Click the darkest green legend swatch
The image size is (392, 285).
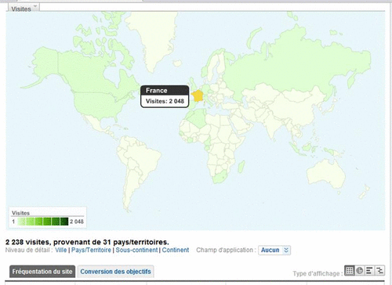(x=64, y=222)
